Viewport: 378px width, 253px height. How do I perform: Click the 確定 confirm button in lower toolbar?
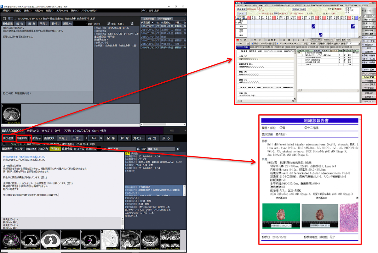(152, 138)
